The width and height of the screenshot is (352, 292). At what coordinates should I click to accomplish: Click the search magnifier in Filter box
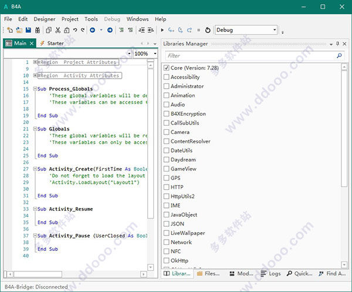(339, 55)
